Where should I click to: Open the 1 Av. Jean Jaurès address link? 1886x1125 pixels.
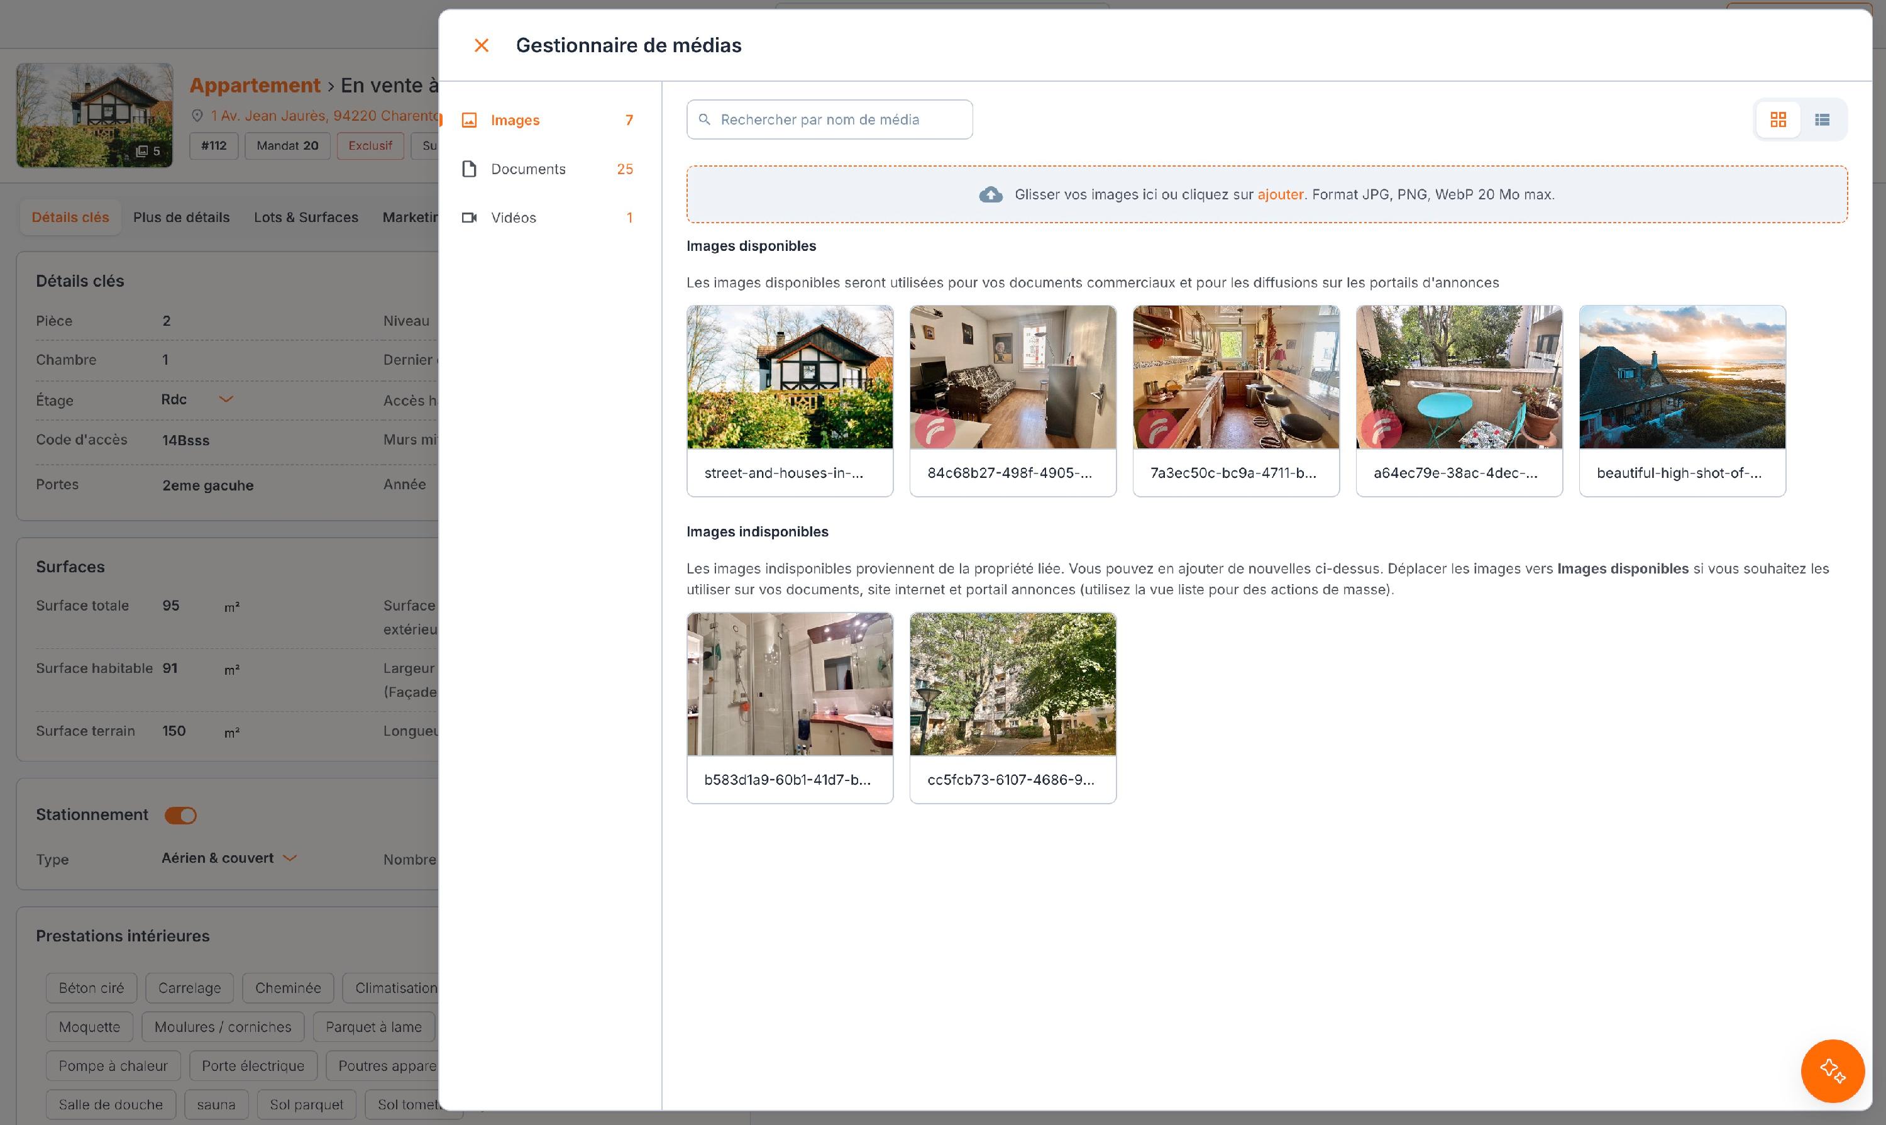pyautogui.click(x=324, y=116)
